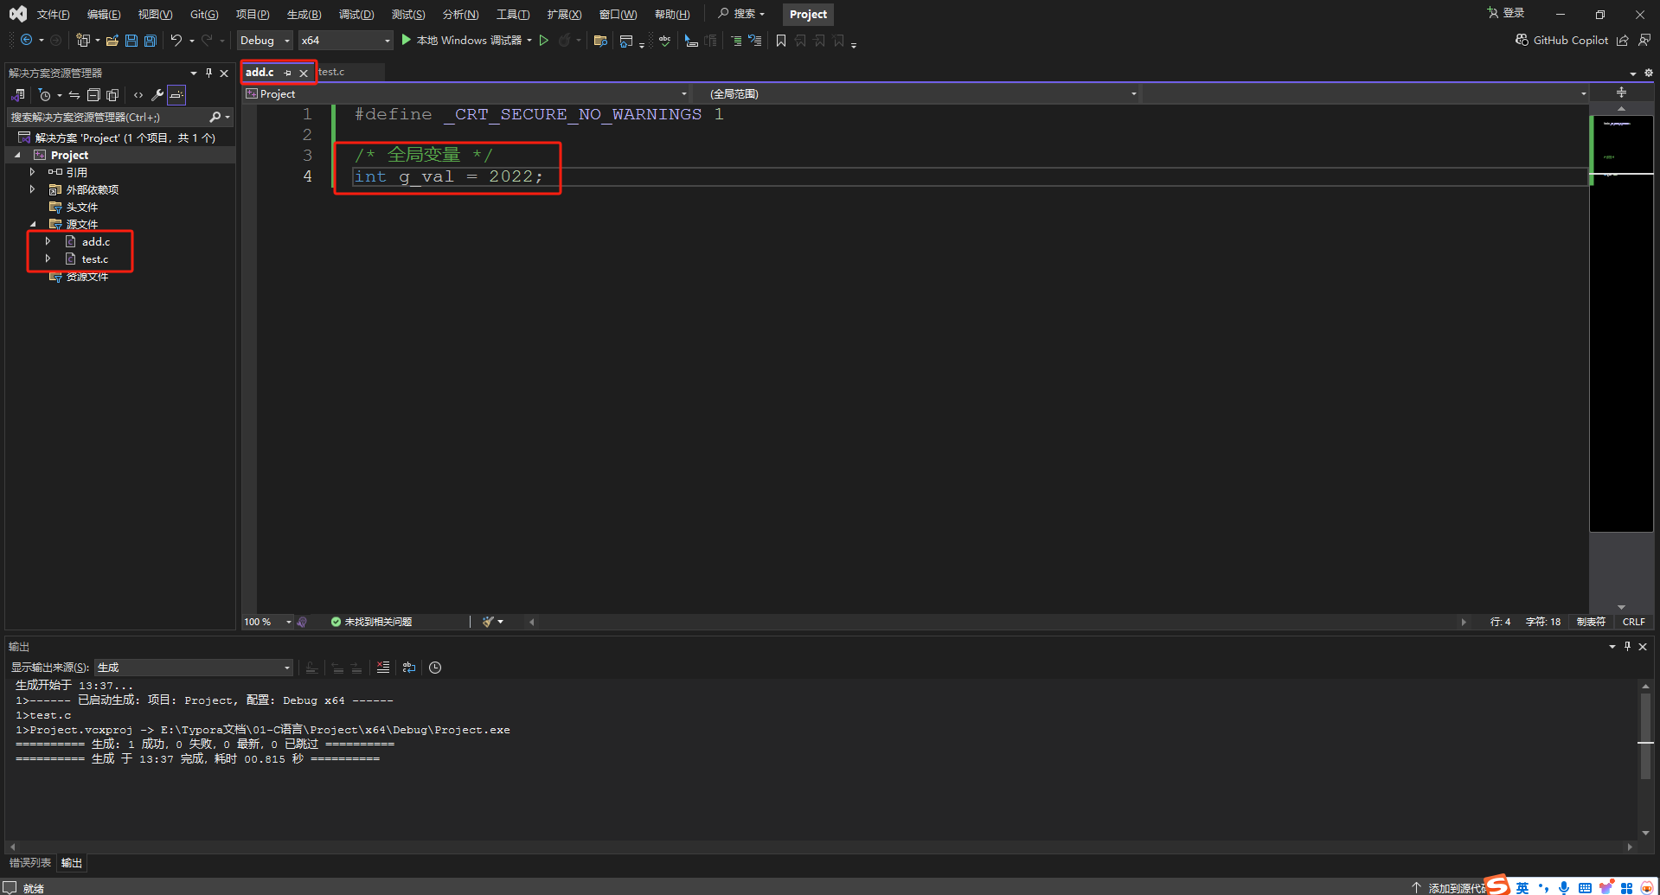The height and width of the screenshot is (895, 1660).
Task: Click the code cleanup broom icon
Action: (x=489, y=622)
